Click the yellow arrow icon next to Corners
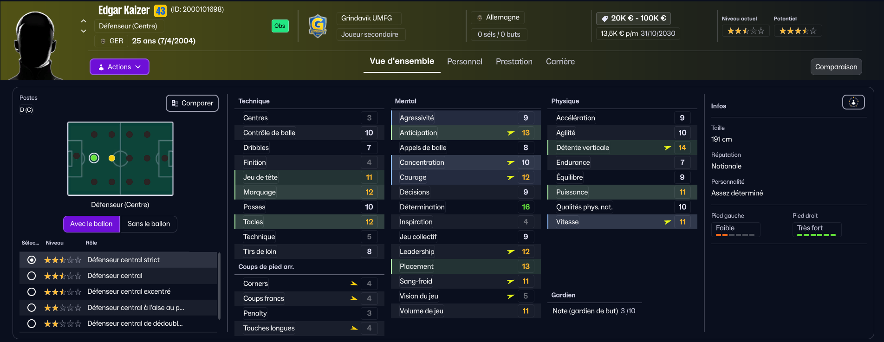 (354, 284)
